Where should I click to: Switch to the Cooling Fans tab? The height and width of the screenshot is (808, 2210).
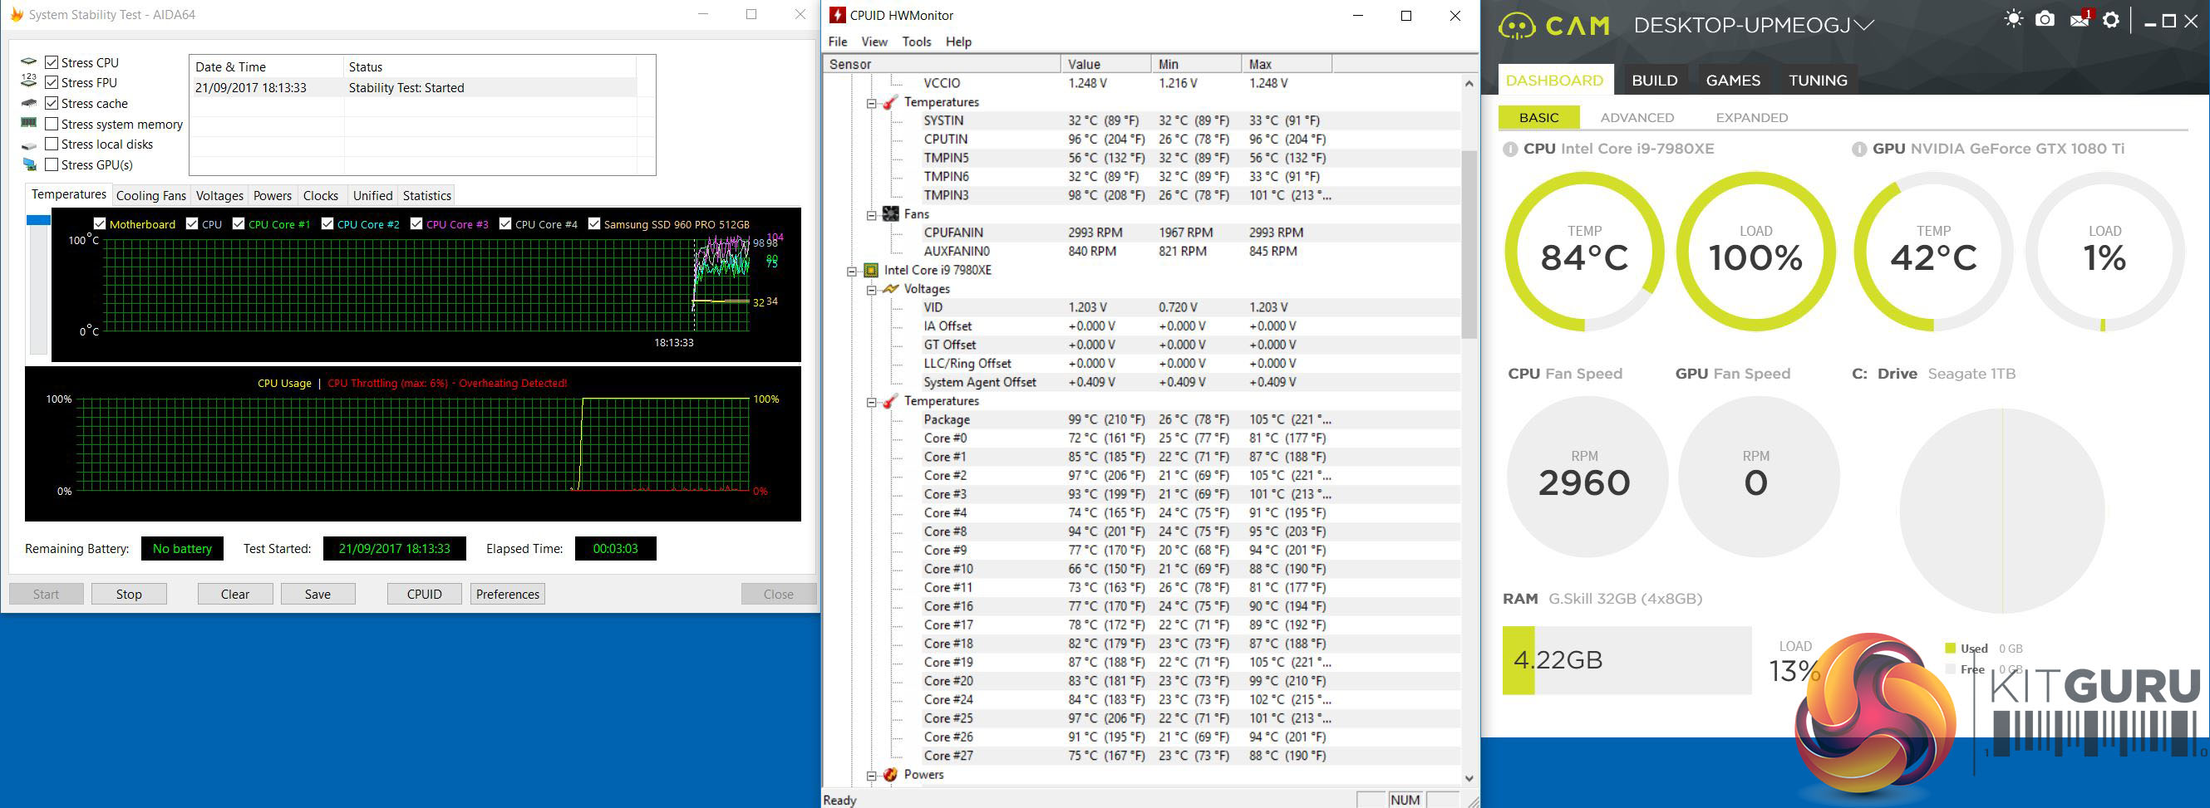(x=151, y=195)
